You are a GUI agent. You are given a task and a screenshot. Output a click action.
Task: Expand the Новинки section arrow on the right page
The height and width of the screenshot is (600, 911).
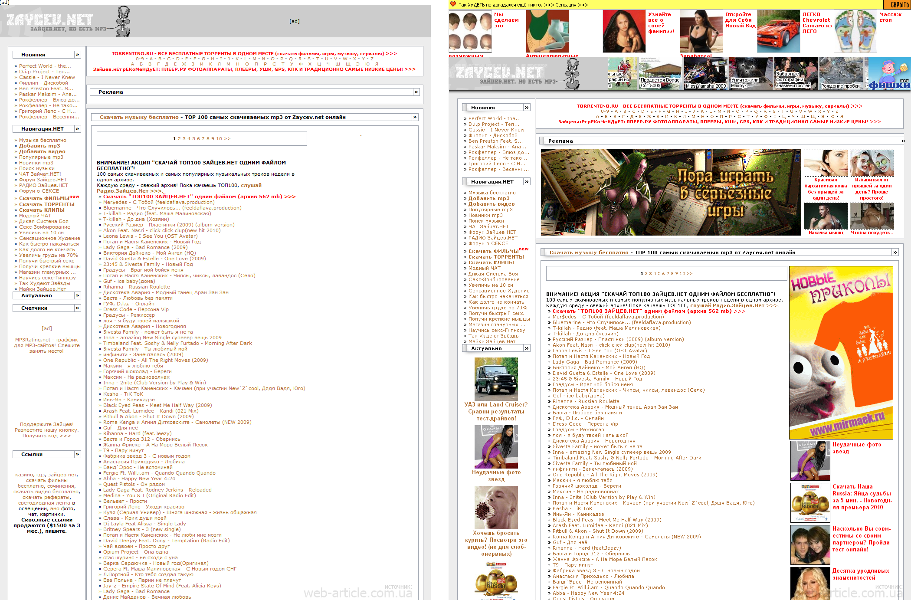(527, 108)
